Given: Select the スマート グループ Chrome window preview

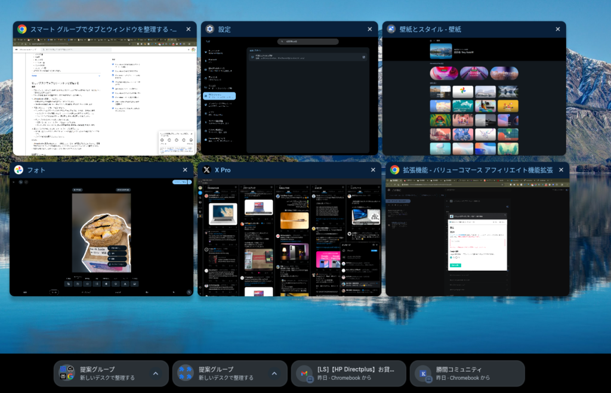Looking at the screenshot, I should (104, 95).
